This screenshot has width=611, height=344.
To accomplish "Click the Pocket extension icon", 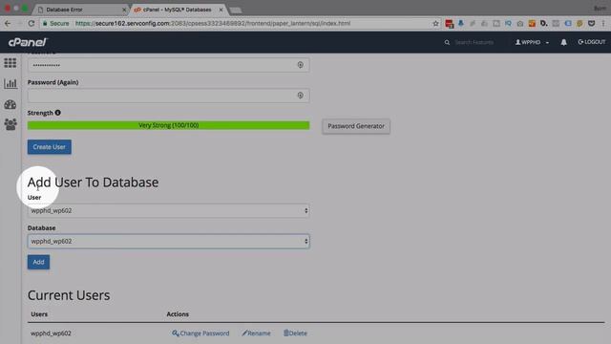I will pos(592,23).
